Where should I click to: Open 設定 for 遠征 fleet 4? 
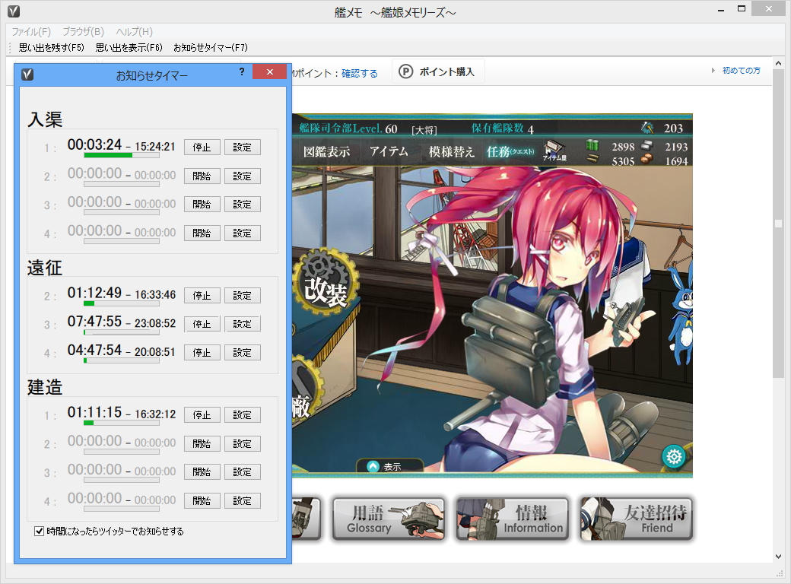pyautogui.click(x=242, y=353)
